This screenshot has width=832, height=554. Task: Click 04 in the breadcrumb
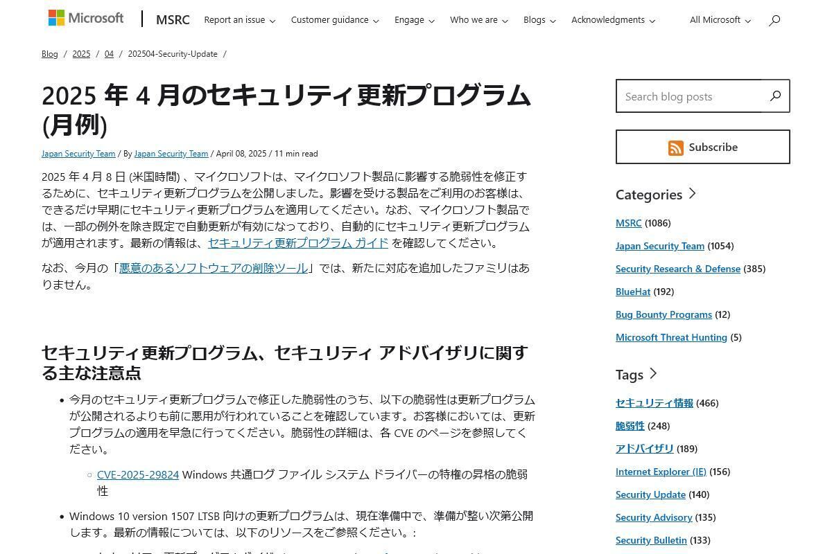pyautogui.click(x=109, y=54)
